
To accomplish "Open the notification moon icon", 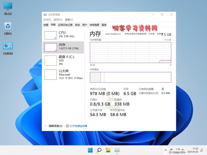I will [x=201, y=150].
